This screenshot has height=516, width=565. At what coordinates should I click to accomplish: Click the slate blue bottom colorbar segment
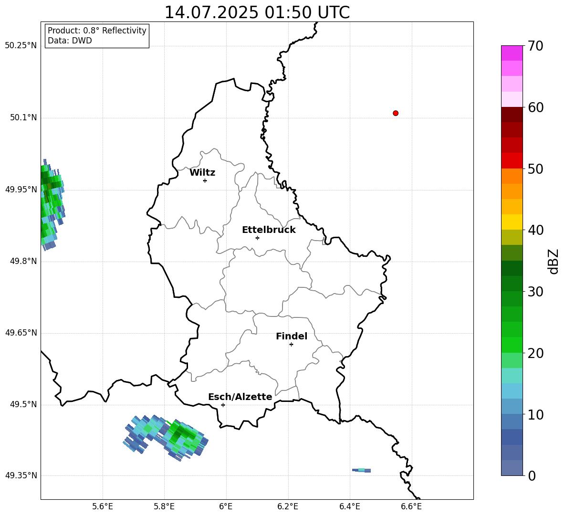[x=512, y=468]
